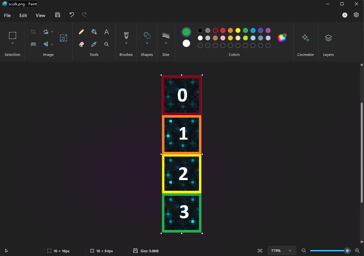The image size is (364, 256).
Task: Select the Fill bucket tool
Action: 94,32
